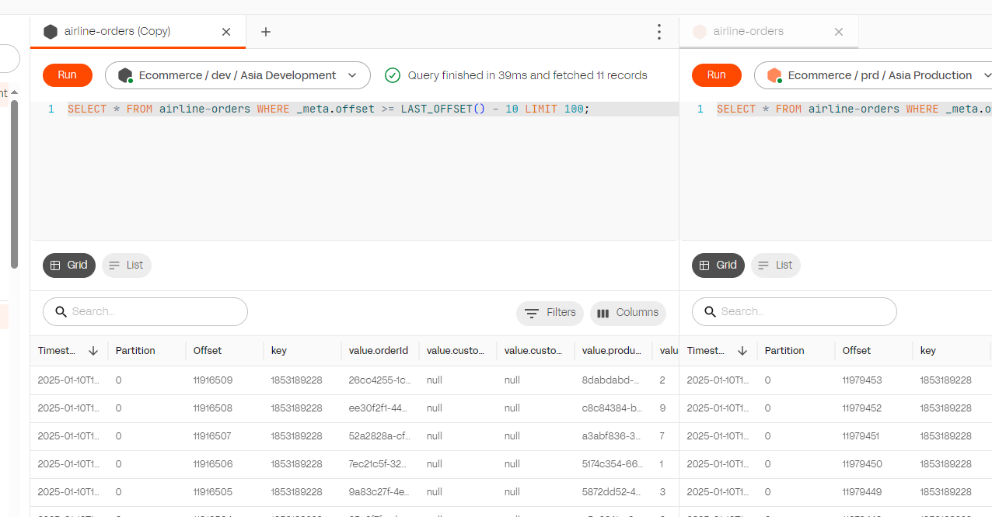Click the sort arrow on left Timestamp column

click(93, 351)
